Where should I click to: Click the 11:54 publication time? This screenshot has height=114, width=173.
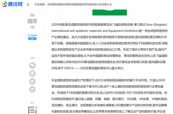[32, 27]
